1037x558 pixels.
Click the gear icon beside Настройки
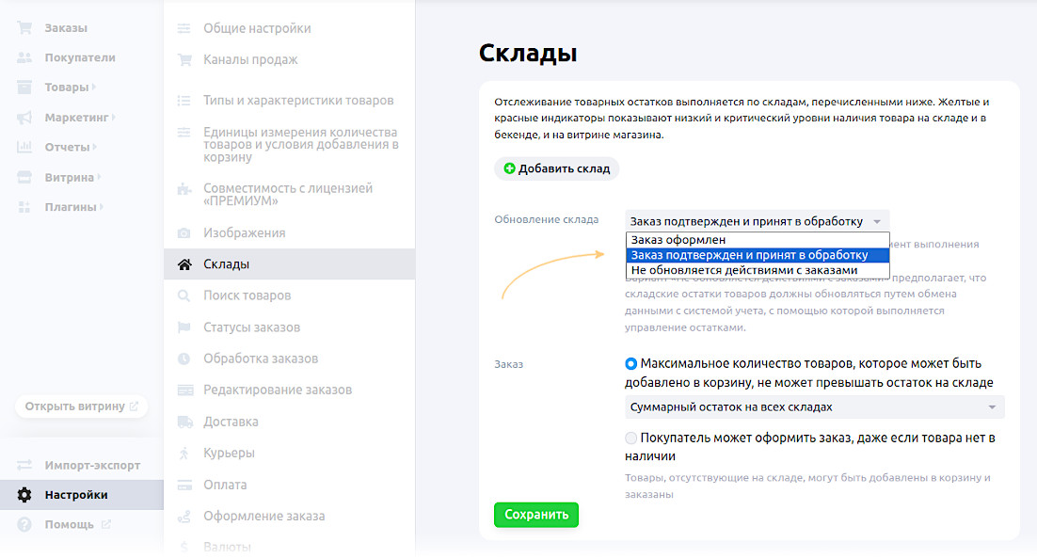[x=24, y=495]
